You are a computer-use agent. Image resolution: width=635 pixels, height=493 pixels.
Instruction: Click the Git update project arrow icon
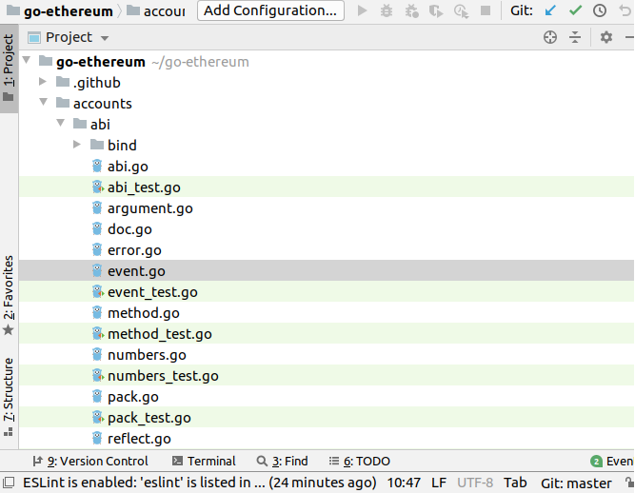[x=551, y=11]
